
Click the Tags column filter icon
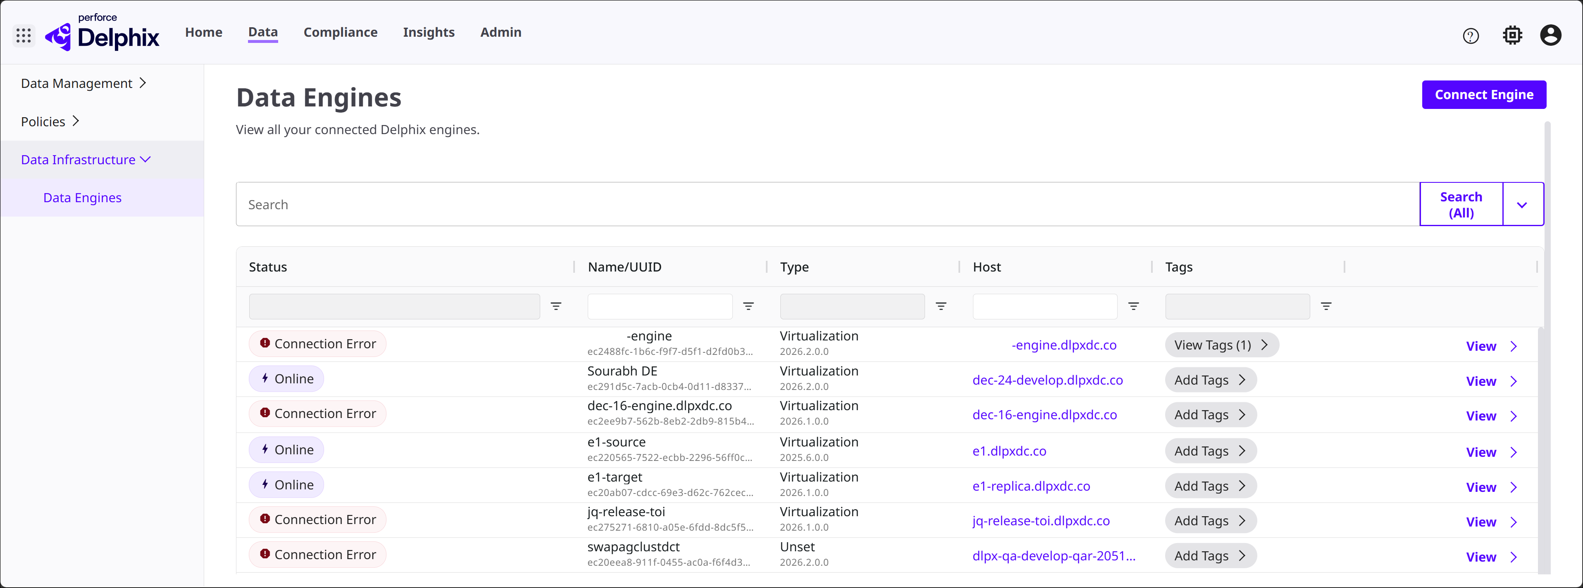pyautogui.click(x=1326, y=306)
